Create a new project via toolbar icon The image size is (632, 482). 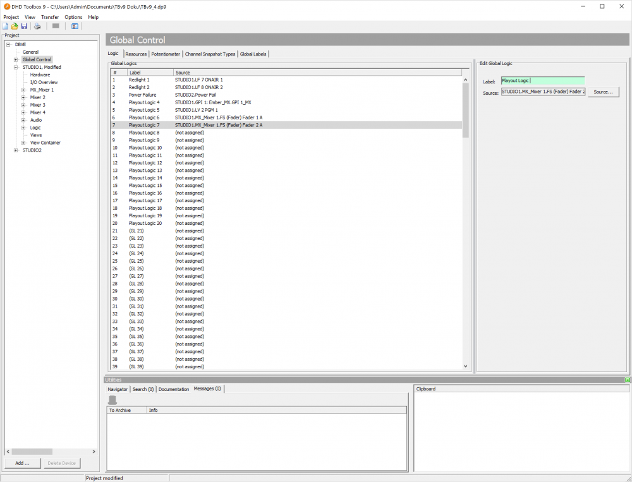[x=6, y=25]
